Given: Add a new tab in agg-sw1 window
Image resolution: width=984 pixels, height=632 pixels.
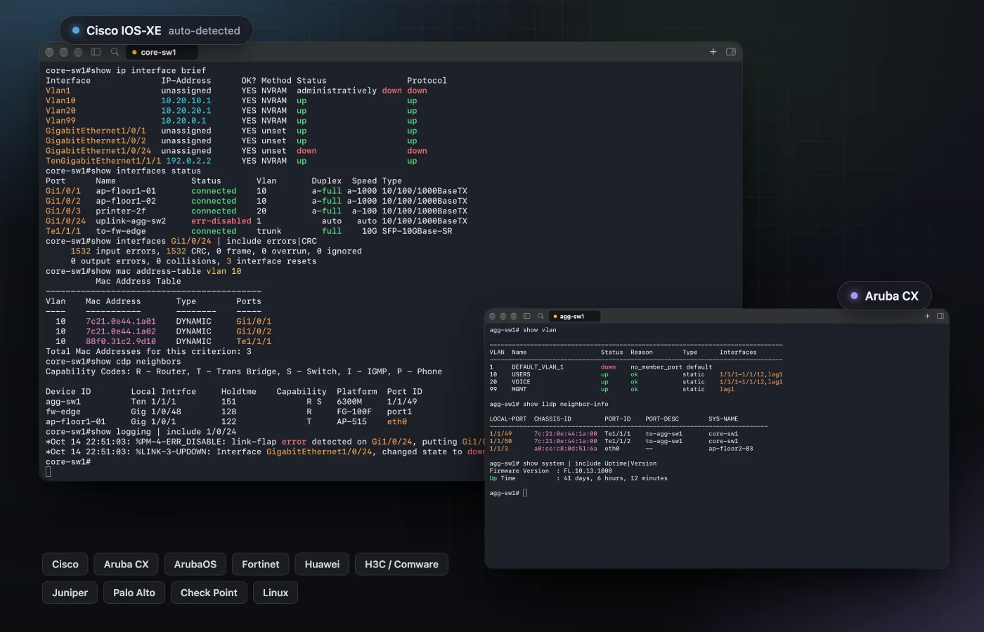Looking at the screenshot, I should 927,317.
